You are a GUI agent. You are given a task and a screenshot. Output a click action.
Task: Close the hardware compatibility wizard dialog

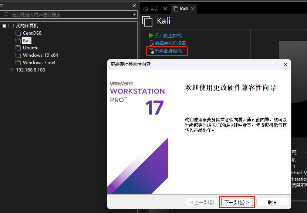click(x=286, y=64)
